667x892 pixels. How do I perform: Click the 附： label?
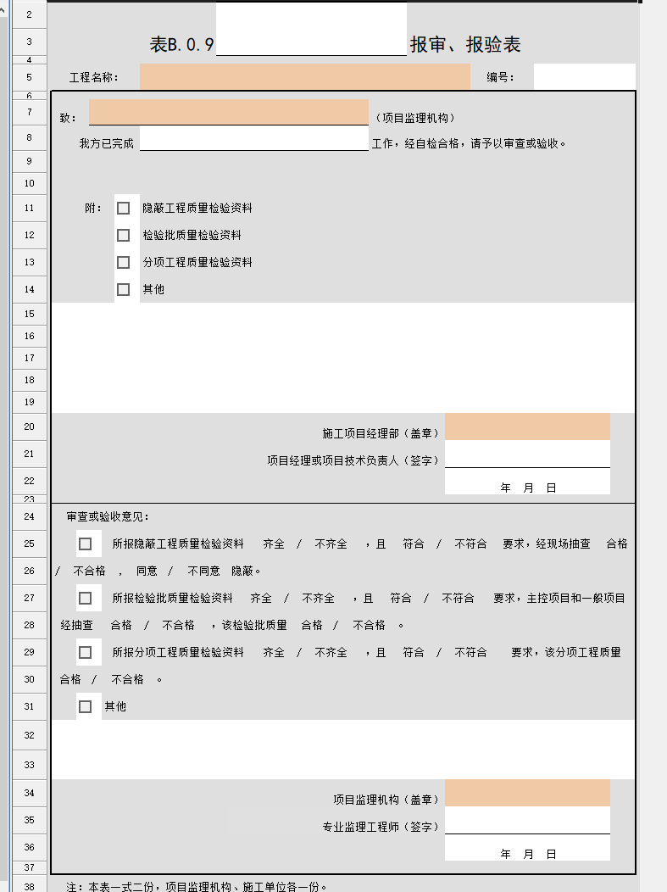93,209
